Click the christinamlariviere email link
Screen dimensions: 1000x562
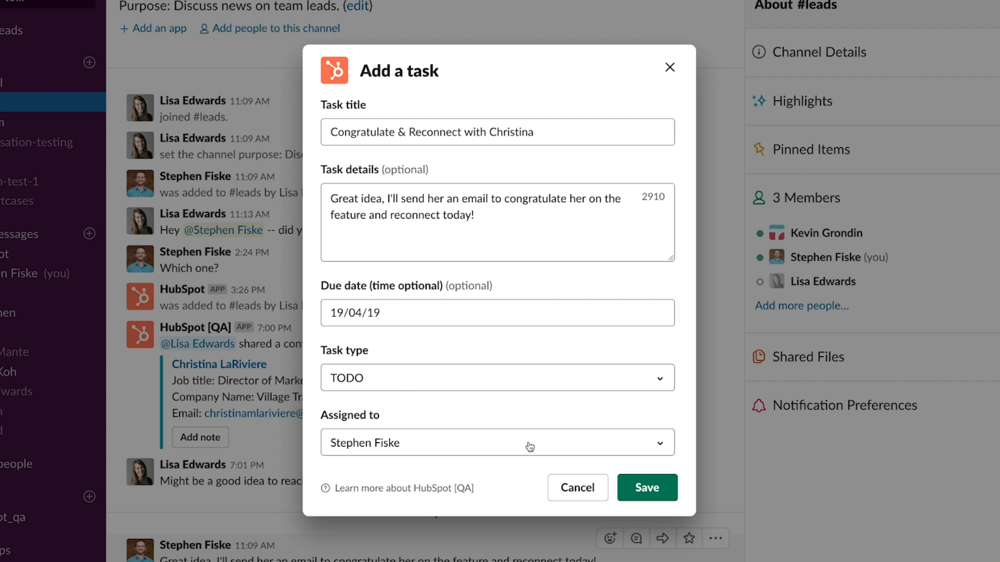point(253,413)
